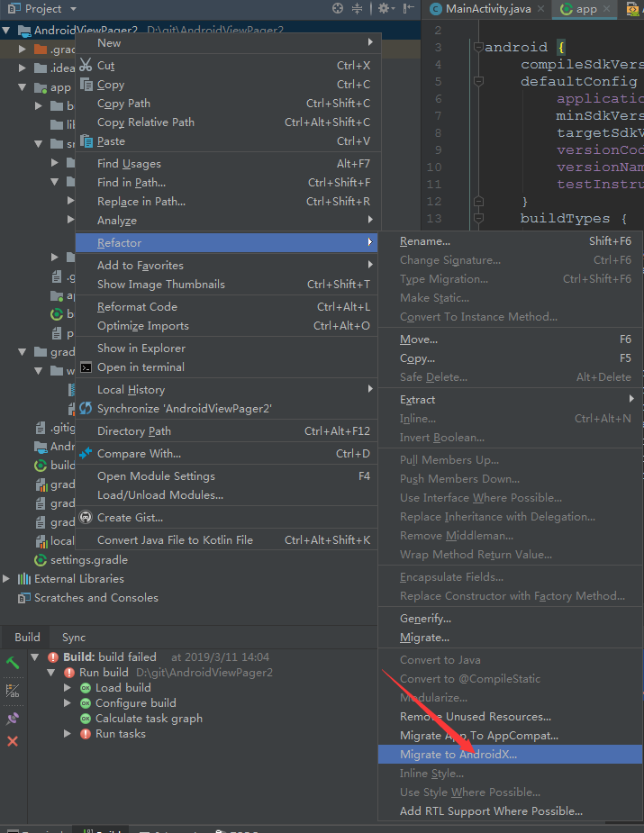The height and width of the screenshot is (833, 644).
Task: Select Copy... in the Refactor submenu
Action: (511, 358)
